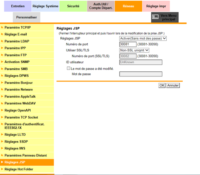Select the Réseau tab

(x=128, y=6)
